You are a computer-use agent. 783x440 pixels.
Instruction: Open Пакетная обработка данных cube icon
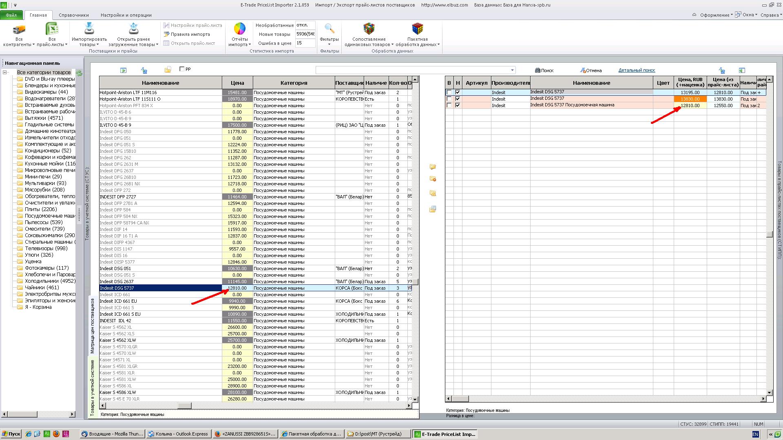pos(417,29)
